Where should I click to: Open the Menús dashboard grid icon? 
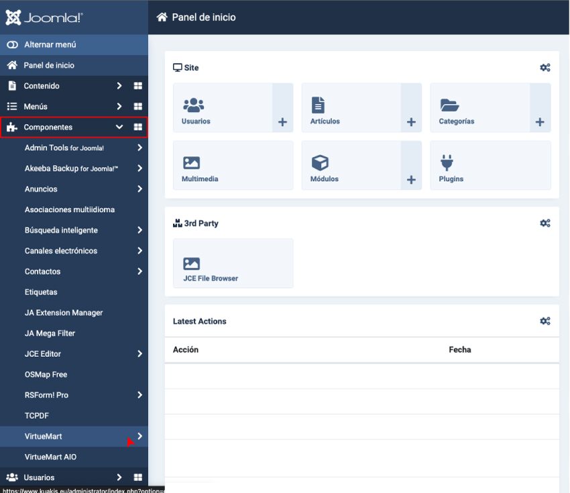(x=137, y=107)
